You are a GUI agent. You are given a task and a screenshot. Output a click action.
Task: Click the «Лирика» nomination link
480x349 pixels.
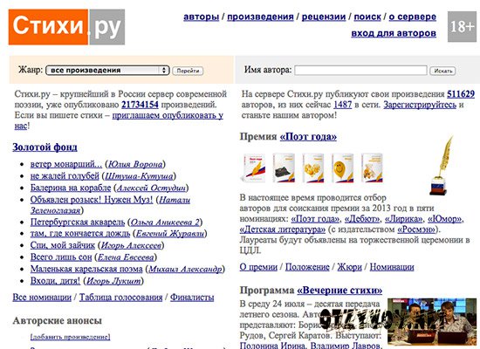pyautogui.click(x=404, y=219)
